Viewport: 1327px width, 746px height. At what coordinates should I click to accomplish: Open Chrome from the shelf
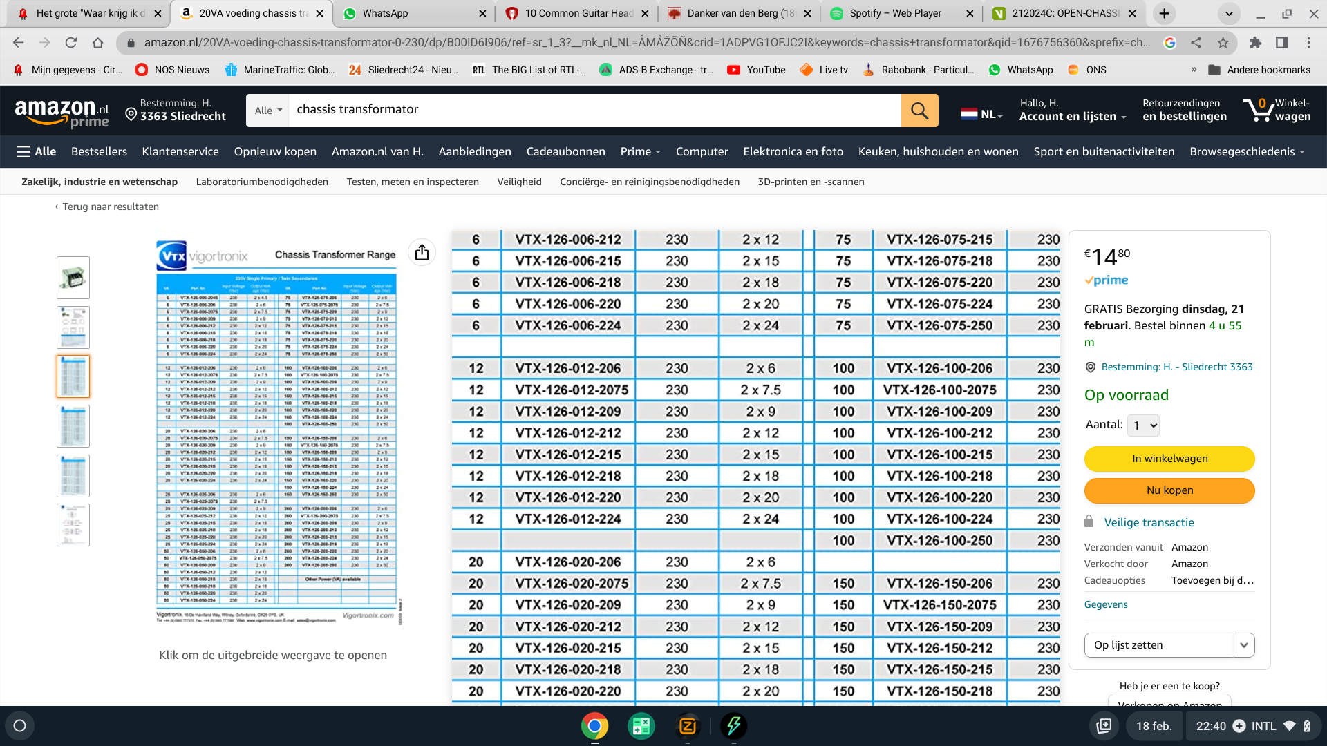pos(594,726)
